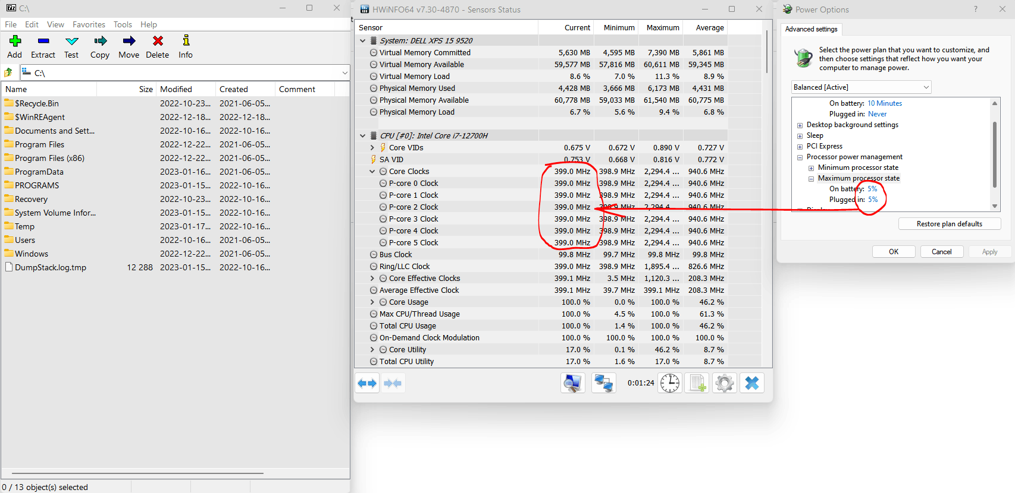Expand the Sleep settings node
This screenshot has height=493, width=1015.
(x=800, y=136)
